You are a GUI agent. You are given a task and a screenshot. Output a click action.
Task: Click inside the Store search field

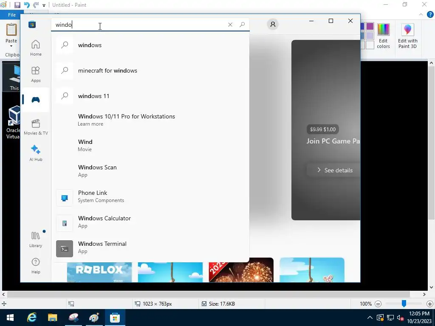pyautogui.click(x=139, y=25)
